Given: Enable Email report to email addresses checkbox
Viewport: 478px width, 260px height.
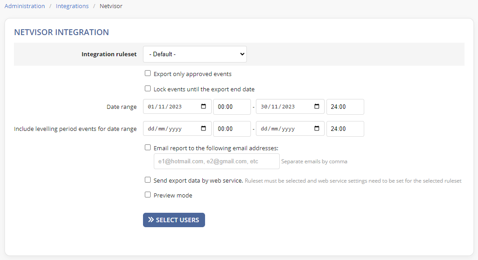Looking at the screenshot, I should (147, 148).
